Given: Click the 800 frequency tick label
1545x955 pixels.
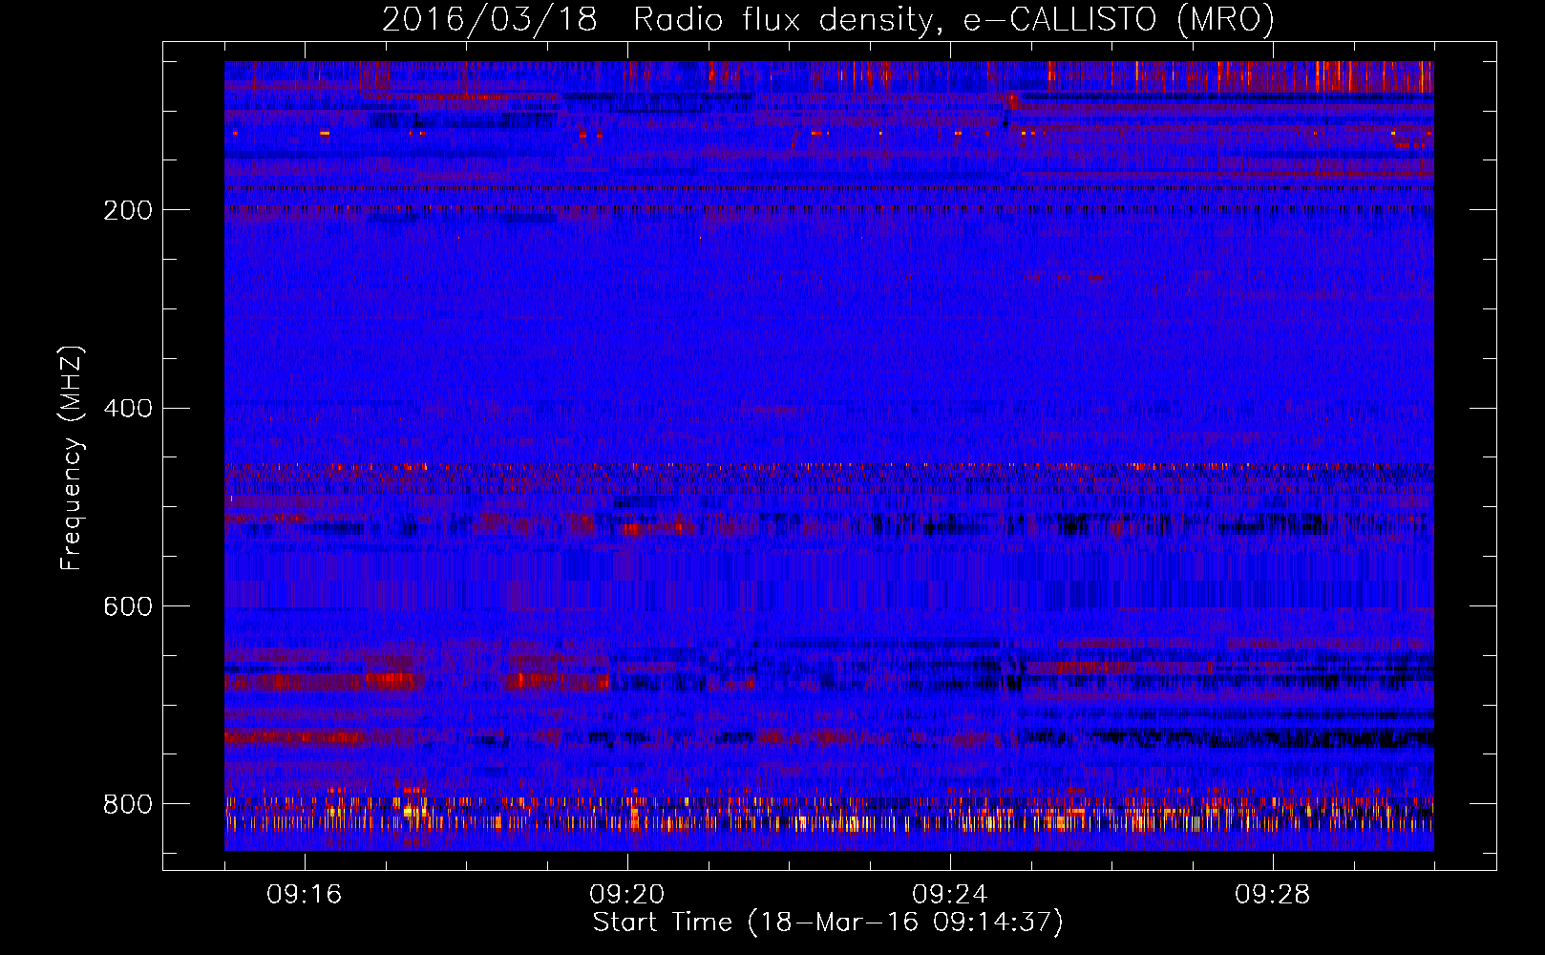Looking at the screenshot, I should [x=128, y=804].
